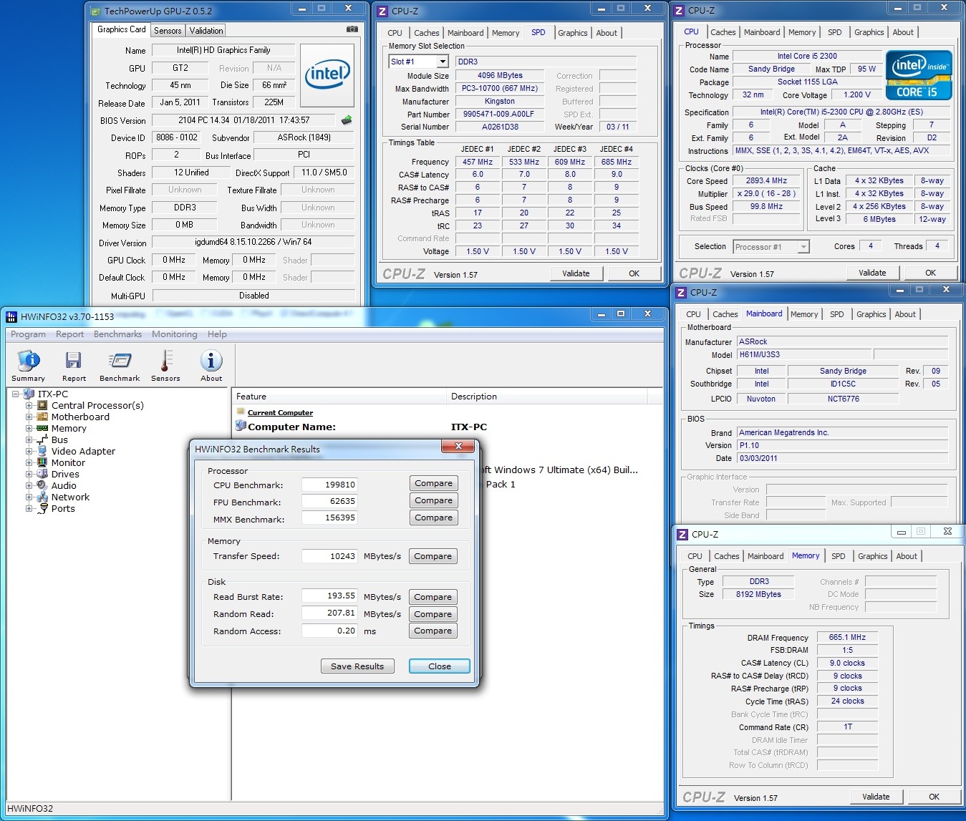The height and width of the screenshot is (821, 966).
Task: Open SPD tab in Mainboard CPU-Z window
Action: pos(837,314)
